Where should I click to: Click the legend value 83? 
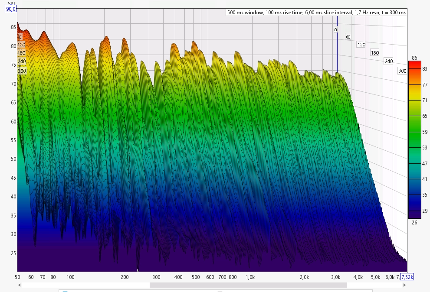tap(424, 69)
